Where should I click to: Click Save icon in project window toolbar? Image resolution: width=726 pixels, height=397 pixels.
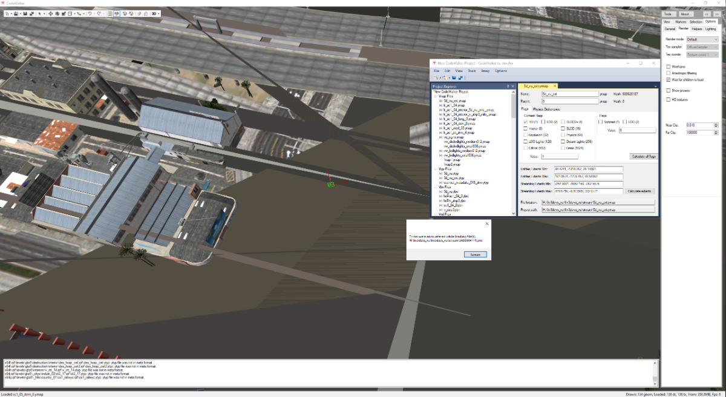(x=454, y=78)
